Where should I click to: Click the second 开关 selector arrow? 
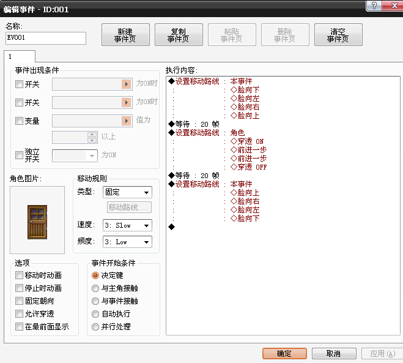coord(126,103)
